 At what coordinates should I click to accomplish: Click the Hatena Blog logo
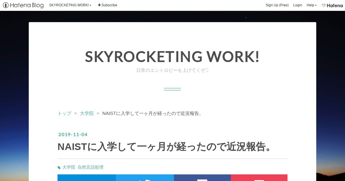click(x=23, y=5)
